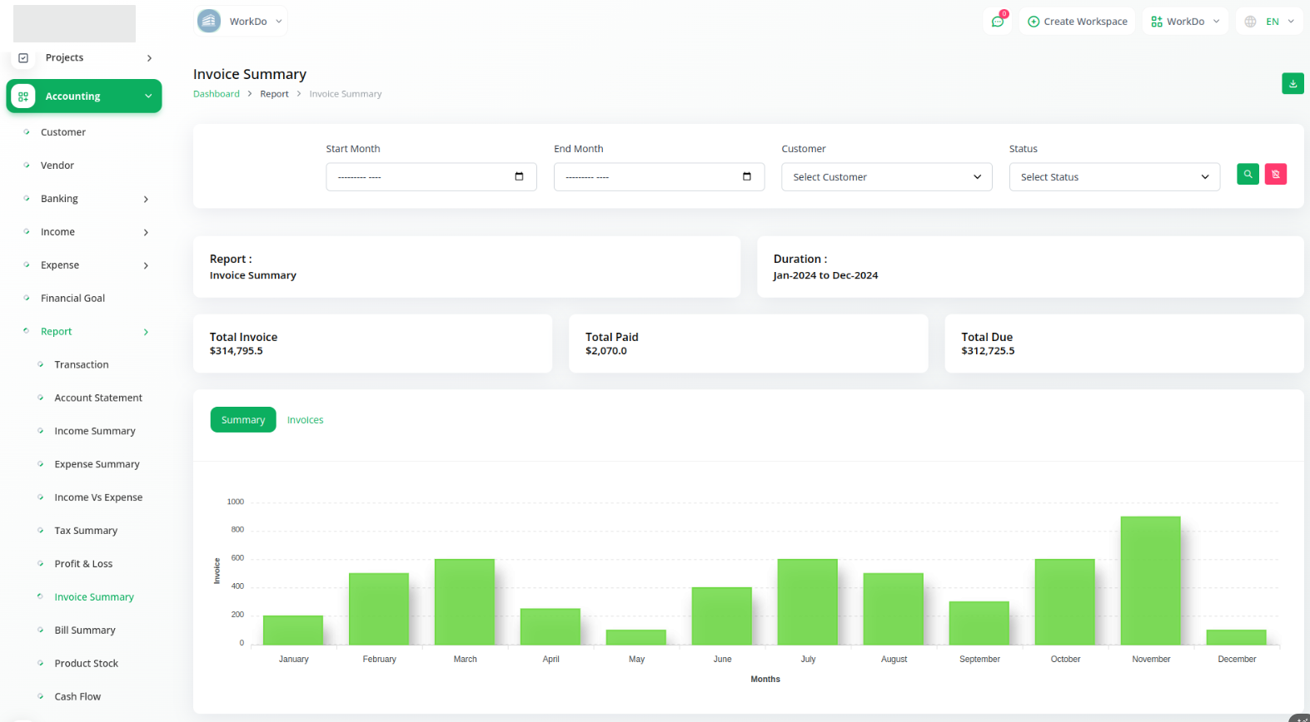
Task: Open the Select Customer dropdown
Action: [x=886, y=177]
